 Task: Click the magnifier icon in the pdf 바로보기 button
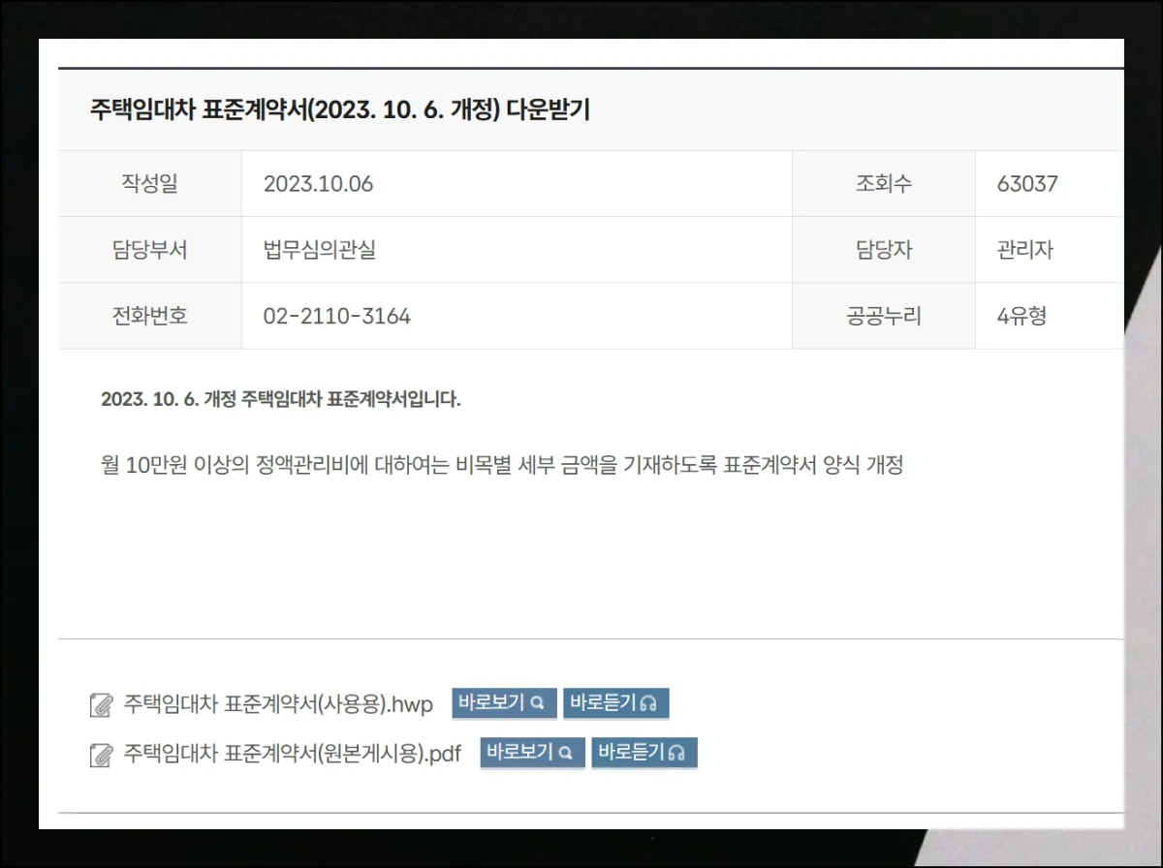pos(566,753)
